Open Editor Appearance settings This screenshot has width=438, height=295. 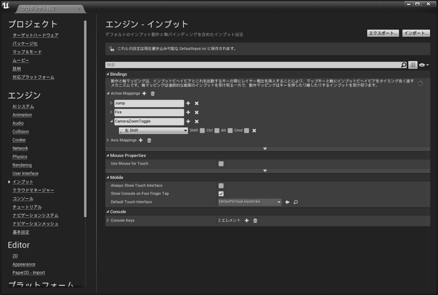24,264
